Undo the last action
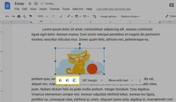Viewport: 176px width, 102px height. click(7, 16)
